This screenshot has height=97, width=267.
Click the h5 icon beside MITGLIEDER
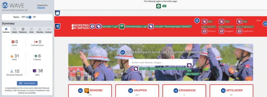(223, 91)
